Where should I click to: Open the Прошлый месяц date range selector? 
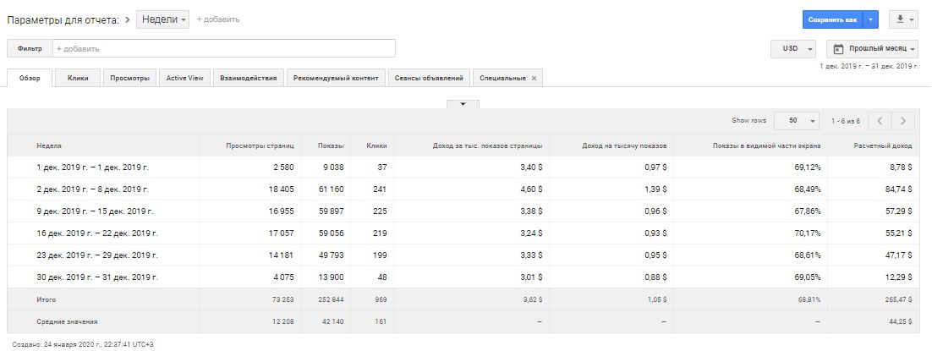872,49
